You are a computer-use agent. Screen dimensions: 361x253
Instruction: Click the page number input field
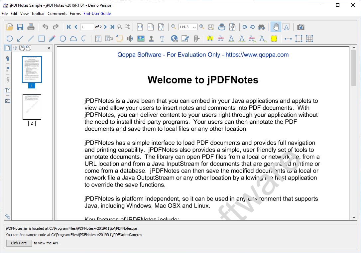87,27
